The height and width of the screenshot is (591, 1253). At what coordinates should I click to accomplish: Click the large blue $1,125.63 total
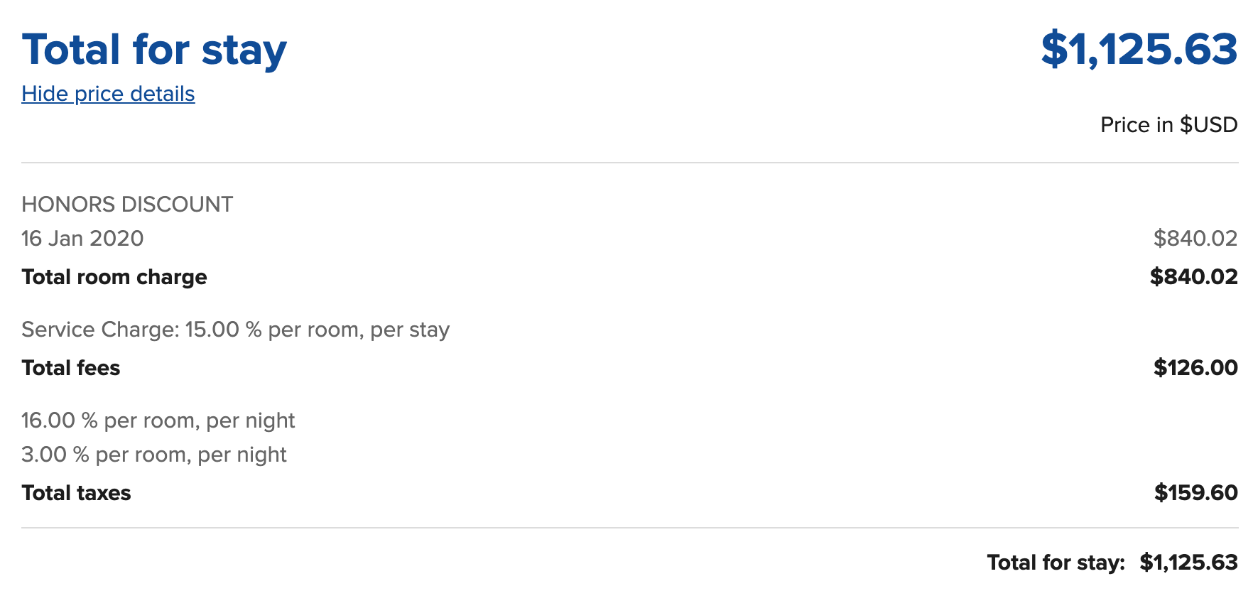point(1139,49)
